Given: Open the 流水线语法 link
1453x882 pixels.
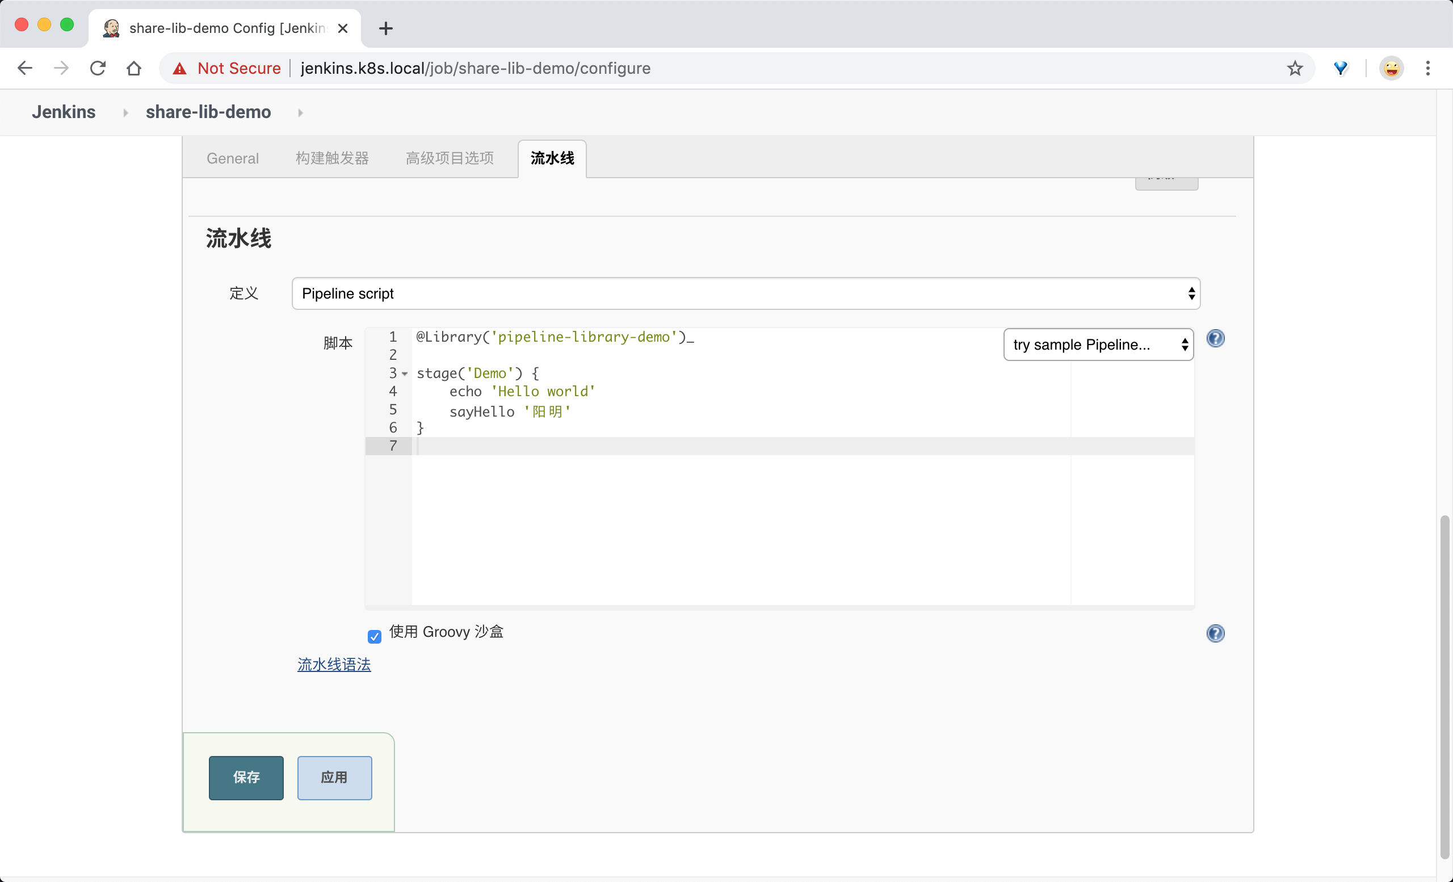Looking at the screenshot, I should [x=334, y=665].
